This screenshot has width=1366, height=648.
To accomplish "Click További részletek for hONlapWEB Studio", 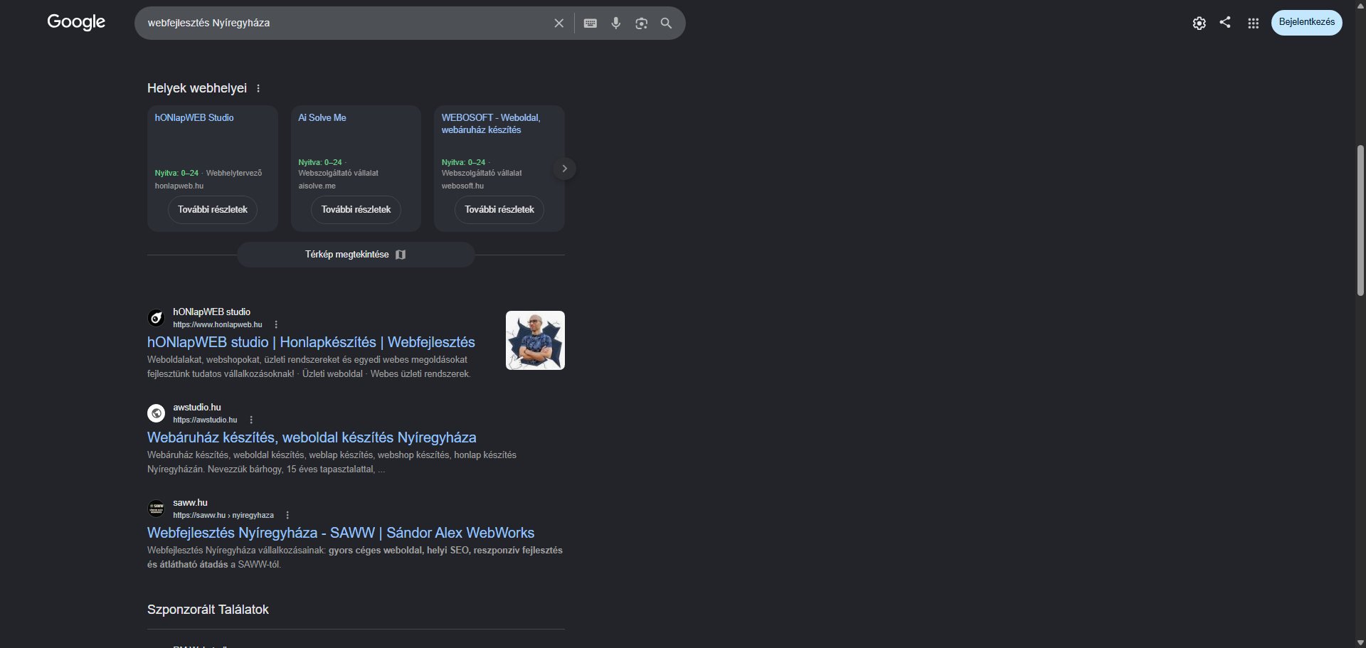I will pos(213,210).
